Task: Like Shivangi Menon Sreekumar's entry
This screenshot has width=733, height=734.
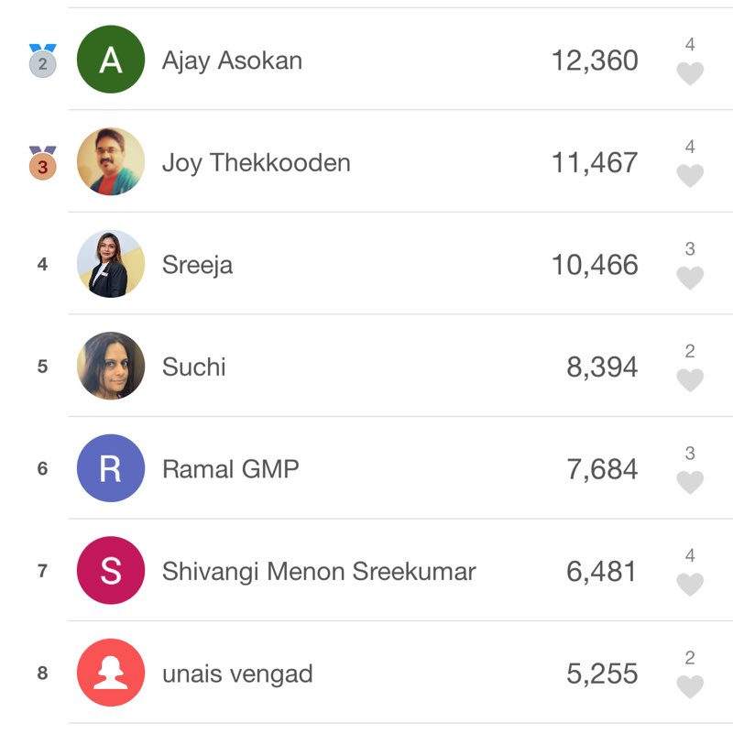Action: tap(690, 585)
